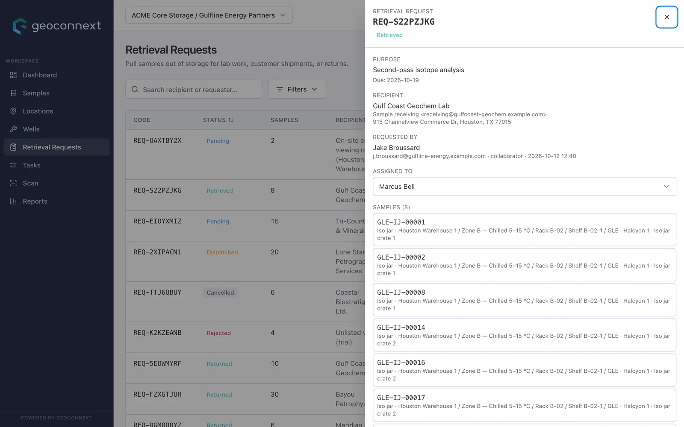Click recipient Gulf Coast Geochem Lab

(x=411, y=106)
